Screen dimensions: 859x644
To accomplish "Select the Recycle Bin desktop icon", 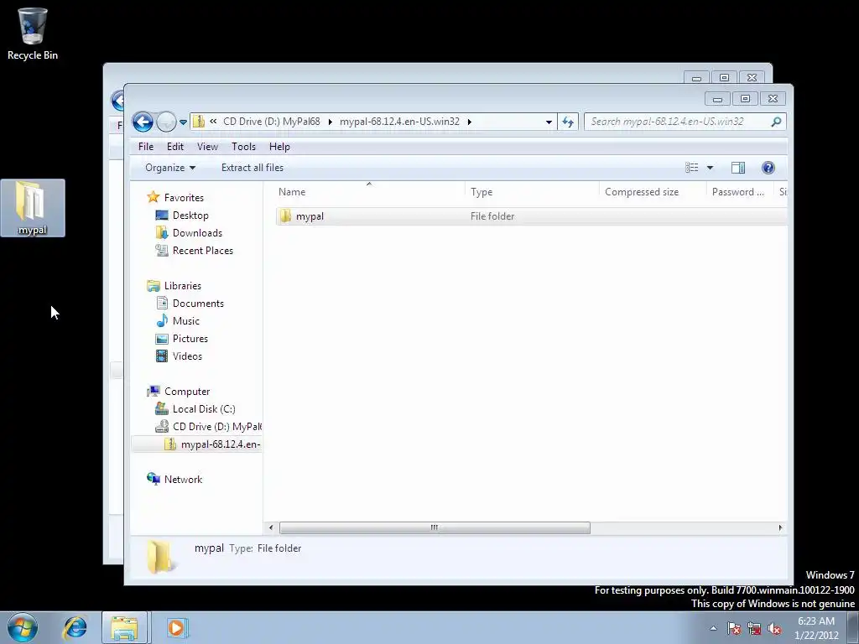I will 33,34.
